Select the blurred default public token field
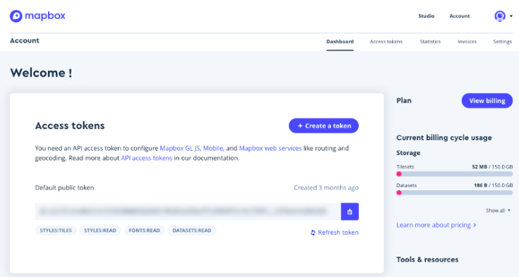This screenshot has width=519, height=277. click(x=188, y=211)
